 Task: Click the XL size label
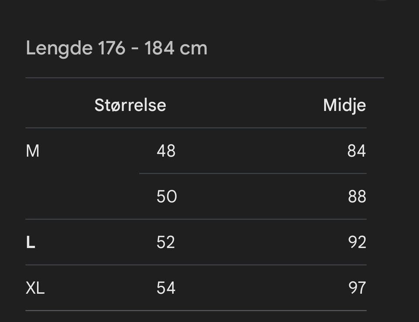tap(35, 288)
